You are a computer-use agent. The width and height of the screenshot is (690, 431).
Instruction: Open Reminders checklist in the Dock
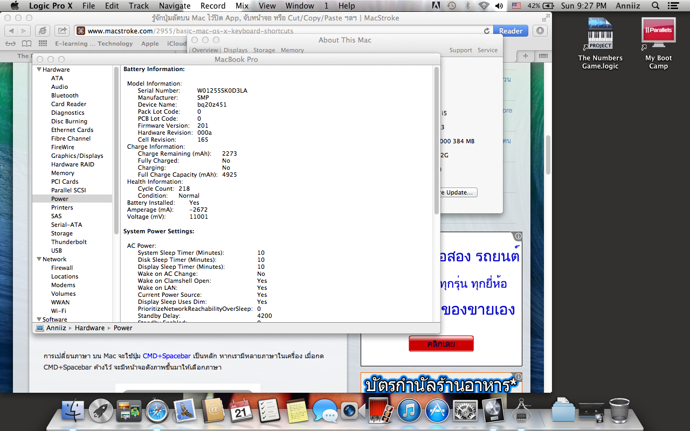point(269,412)
